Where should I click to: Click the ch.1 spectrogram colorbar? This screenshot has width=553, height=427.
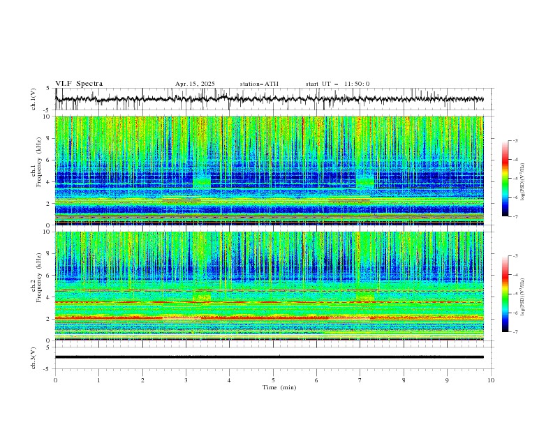click(x=505, y=178)
